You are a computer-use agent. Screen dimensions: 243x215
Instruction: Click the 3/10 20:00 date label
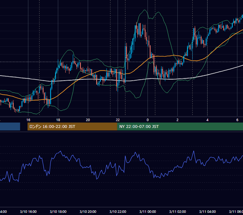pyautogui.click(x=88, y=211)
